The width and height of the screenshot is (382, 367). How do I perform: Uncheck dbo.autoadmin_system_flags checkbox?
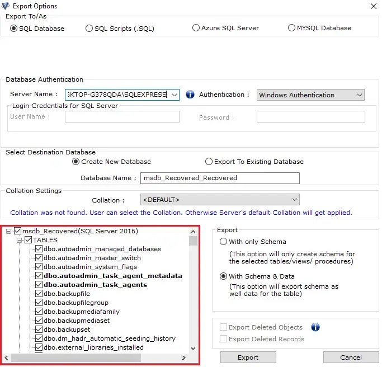pyautogui.click(x=39, y=267)
